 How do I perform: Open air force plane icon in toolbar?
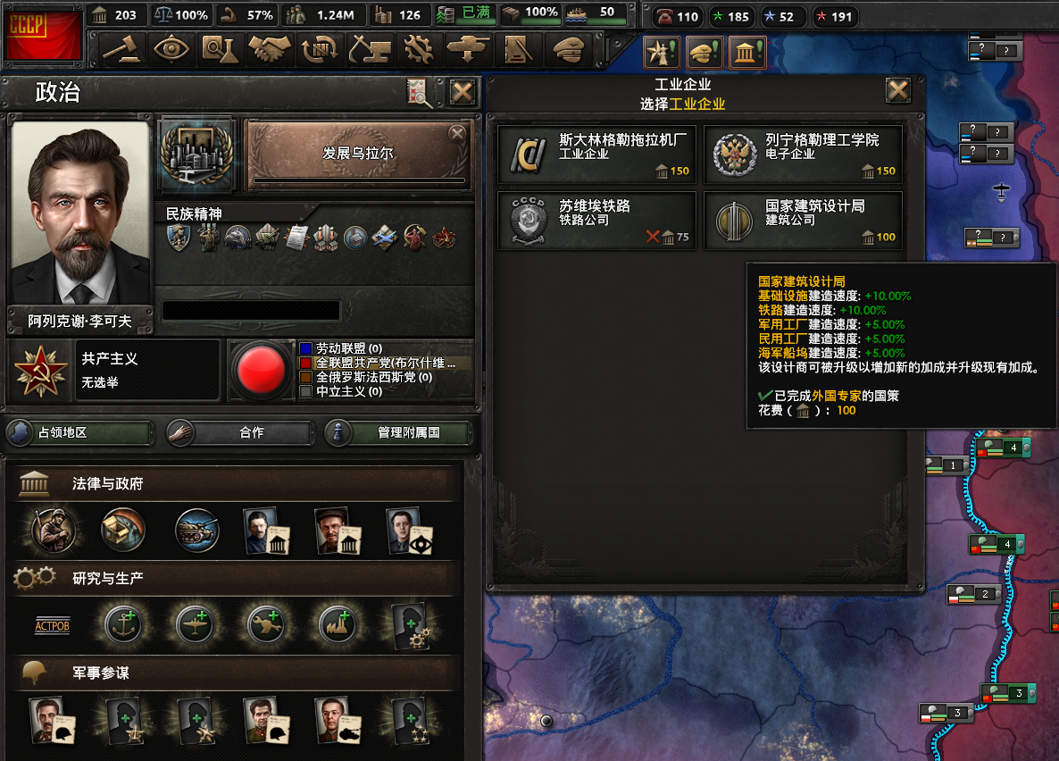pyautogui.click(x=468, y=50)
